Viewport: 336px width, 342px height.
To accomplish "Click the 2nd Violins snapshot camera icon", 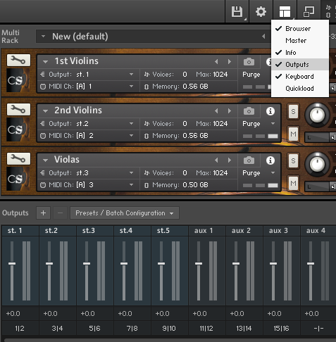I will tap(249, 111).
